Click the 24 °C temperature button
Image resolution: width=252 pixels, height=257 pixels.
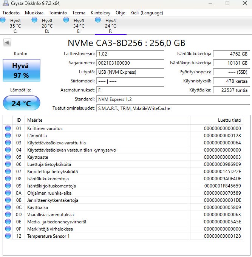click(21, 104)
